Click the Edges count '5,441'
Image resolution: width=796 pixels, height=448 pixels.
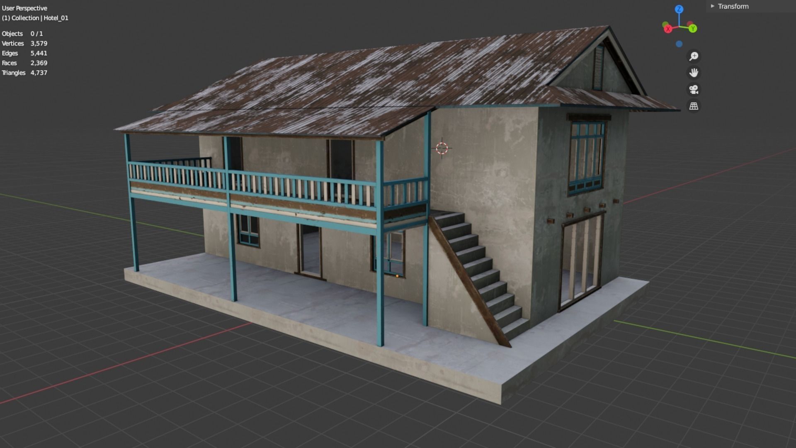(x=39, y=53)
